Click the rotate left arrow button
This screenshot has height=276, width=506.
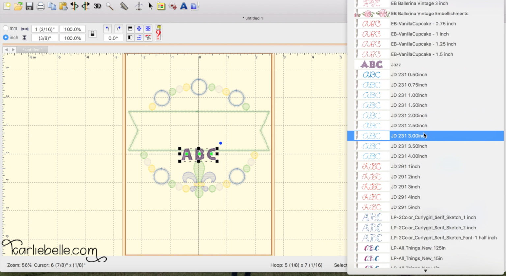(x=107, y=29)
